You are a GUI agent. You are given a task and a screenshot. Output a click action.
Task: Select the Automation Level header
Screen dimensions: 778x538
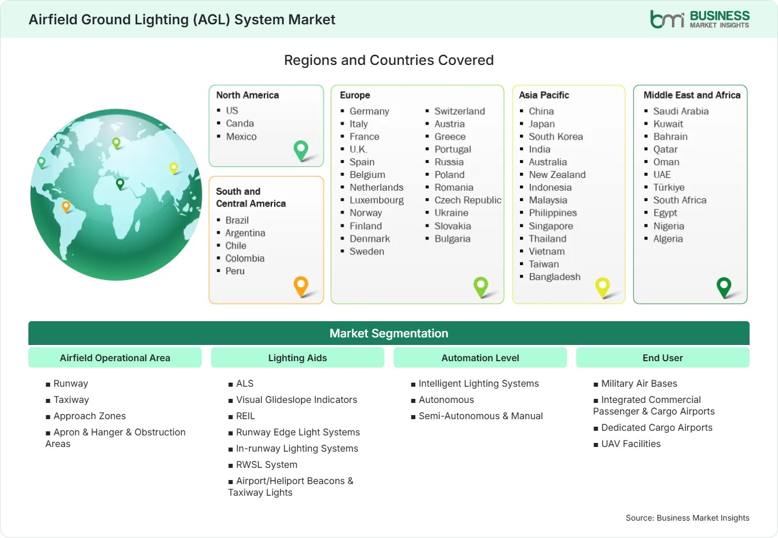[480, 358]
